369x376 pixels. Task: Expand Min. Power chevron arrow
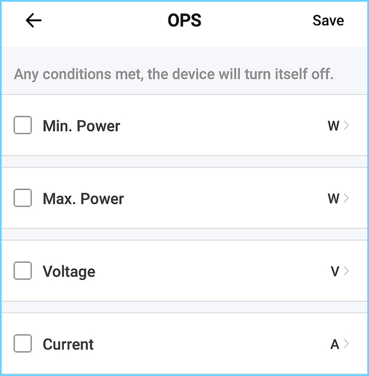coord(347,126)
